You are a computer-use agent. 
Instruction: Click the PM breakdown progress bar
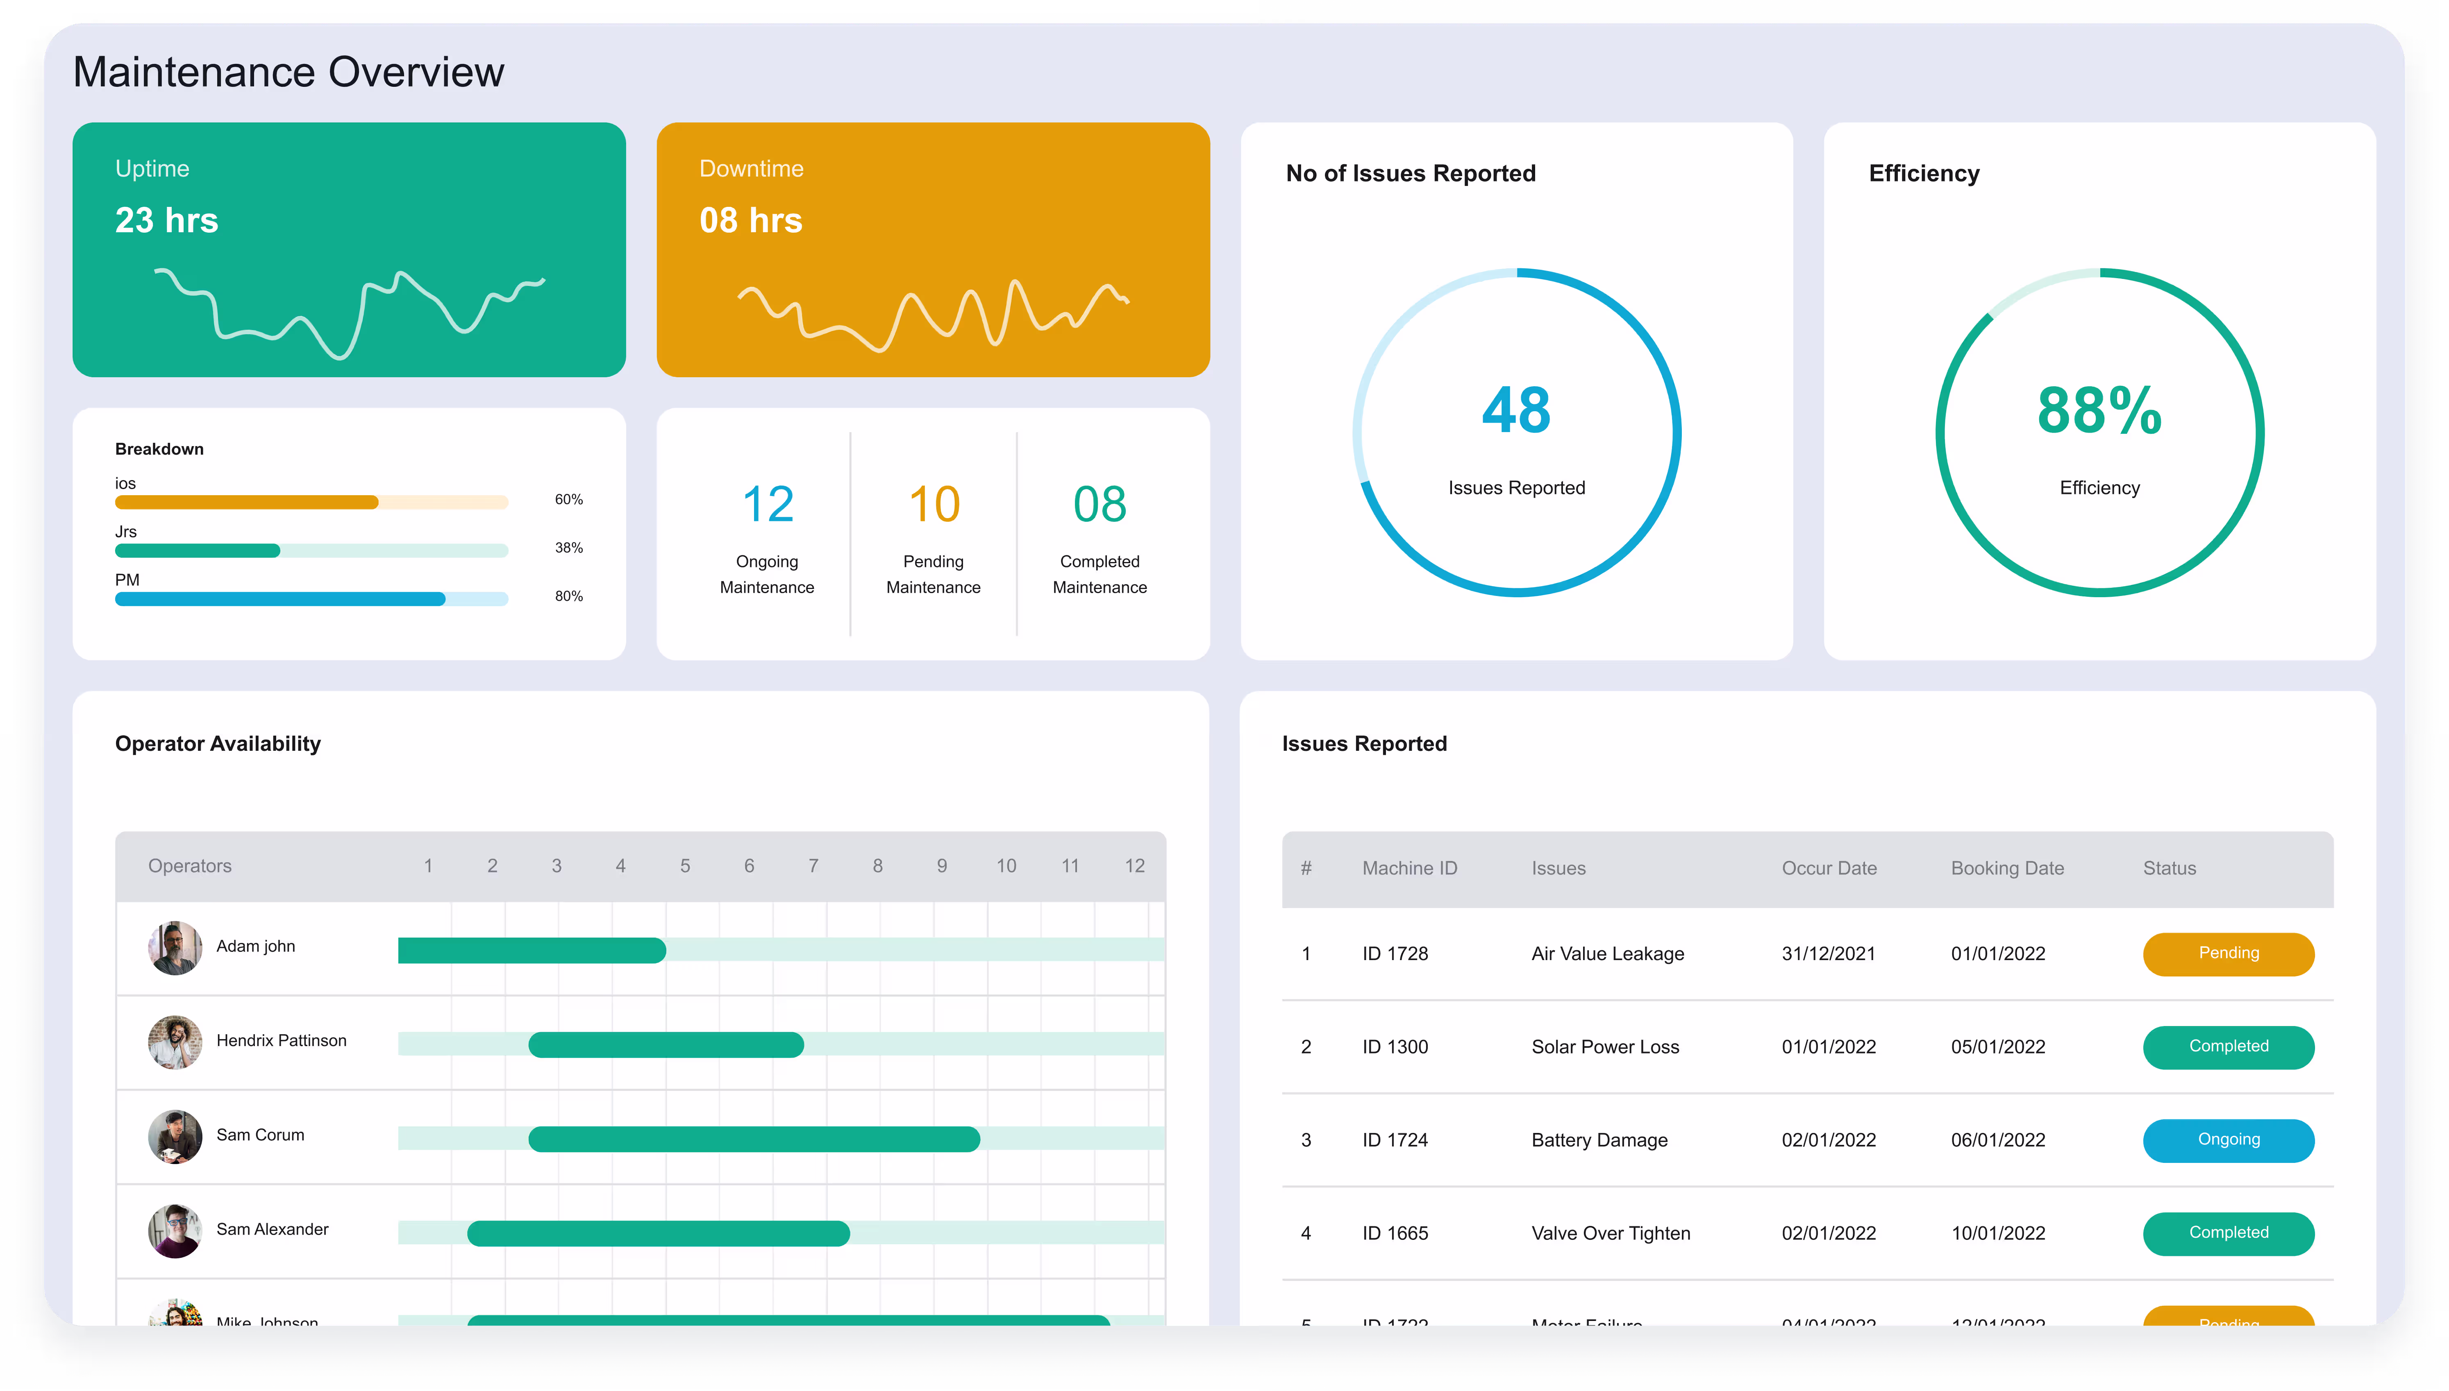coord(311,599)
